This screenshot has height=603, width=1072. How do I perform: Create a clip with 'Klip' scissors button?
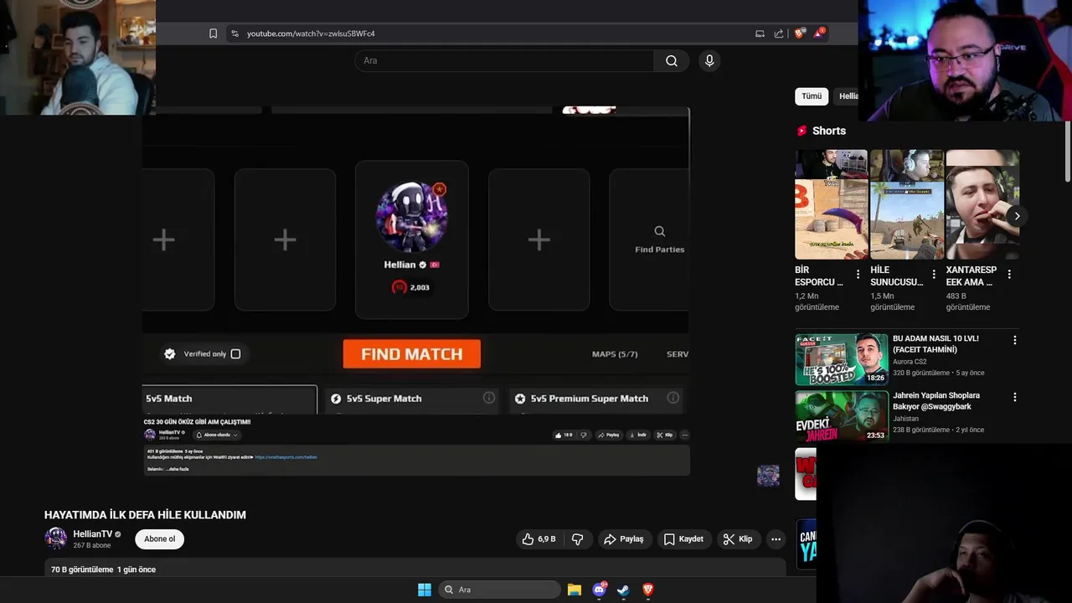pyautogui.click(x=738, y=539)
